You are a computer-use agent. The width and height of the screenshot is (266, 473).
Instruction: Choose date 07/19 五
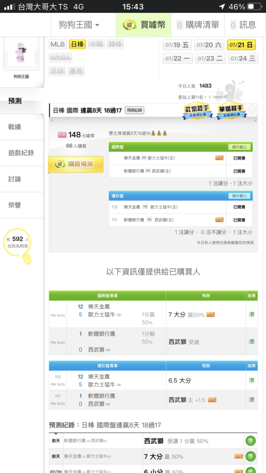point(177,45)
